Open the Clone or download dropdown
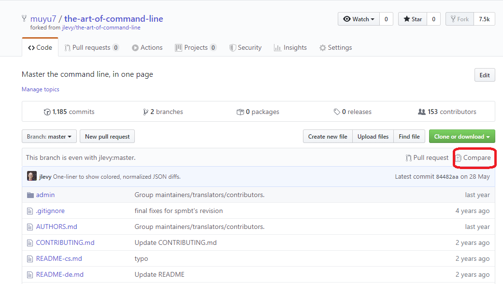Viewport: 503px width, 284px height. (x=461, y=137)
